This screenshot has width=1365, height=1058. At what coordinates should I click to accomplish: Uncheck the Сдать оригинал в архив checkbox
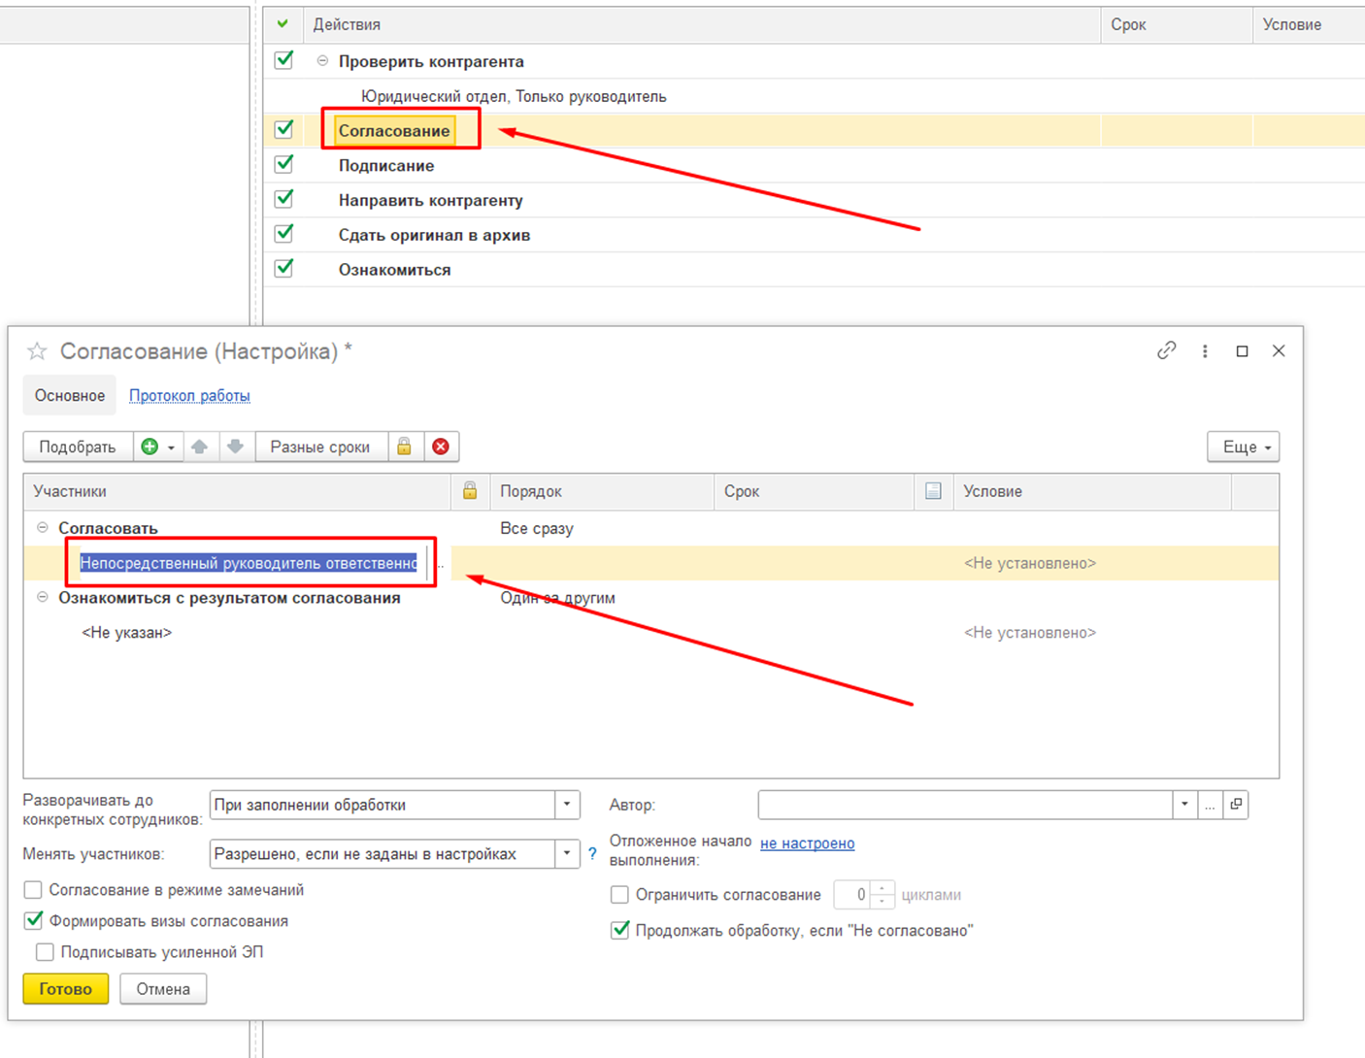click(284, 234)
